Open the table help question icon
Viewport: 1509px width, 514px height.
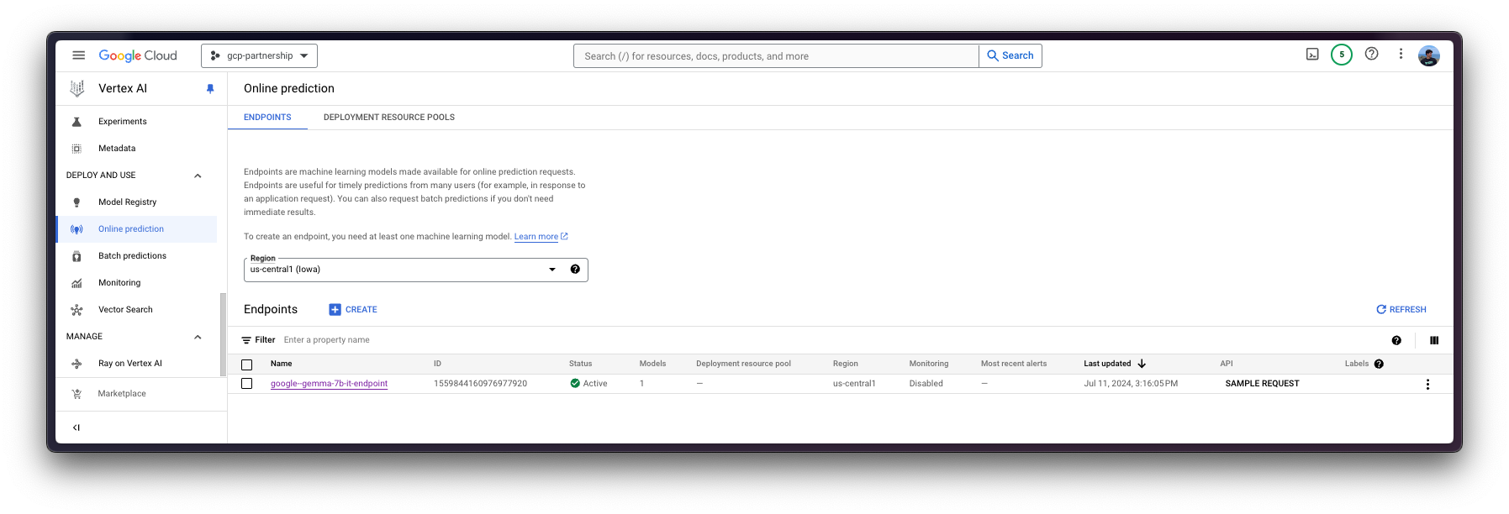tap(1396, 340)
